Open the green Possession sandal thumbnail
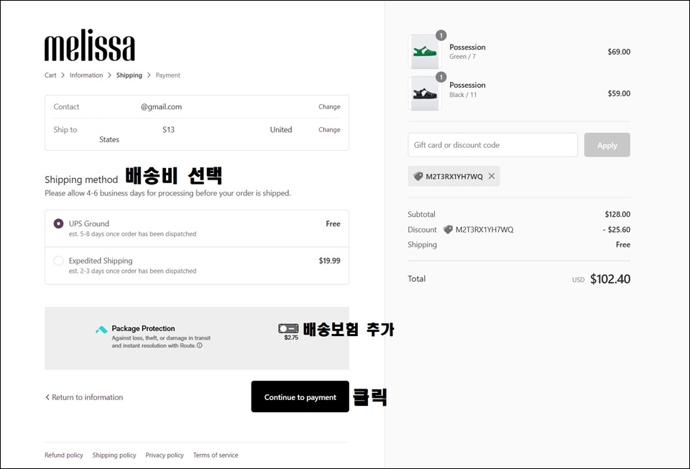Screen dimensions: 690x469 coord(425,52)
